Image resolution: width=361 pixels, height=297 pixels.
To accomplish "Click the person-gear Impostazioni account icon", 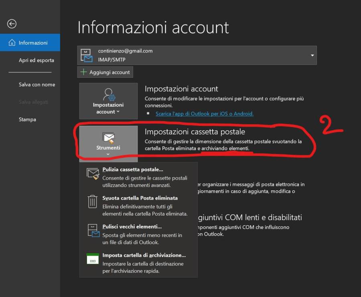I will (109, 95).
